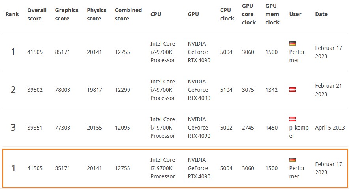Screen dimensions: 349x189
Task: Open NVIDIA GeForce RTX 4090 in the rank 3 row
Action: click(199, 128)
